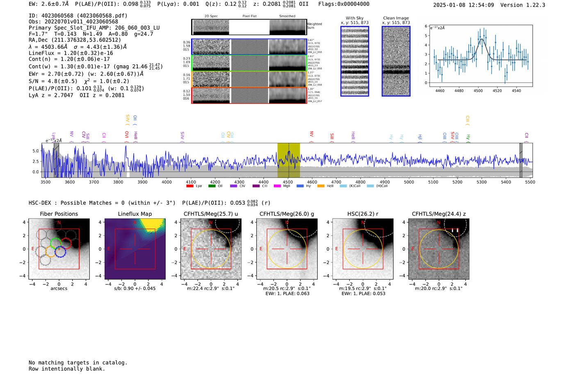Click the 2025-01-08 12:54:09 timestamp

click(464, 5)
